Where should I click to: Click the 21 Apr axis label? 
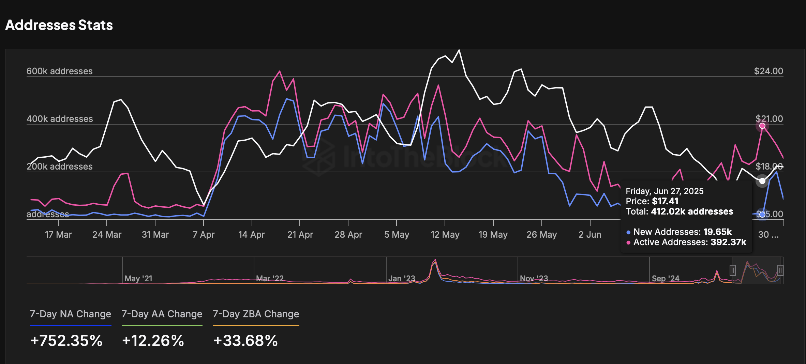click(x=300, y=235)
